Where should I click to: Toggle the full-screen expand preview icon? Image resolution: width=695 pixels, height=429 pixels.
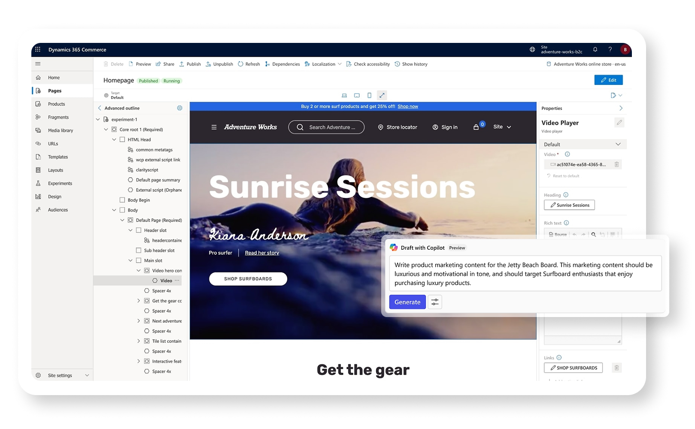[x=382, y=95]
